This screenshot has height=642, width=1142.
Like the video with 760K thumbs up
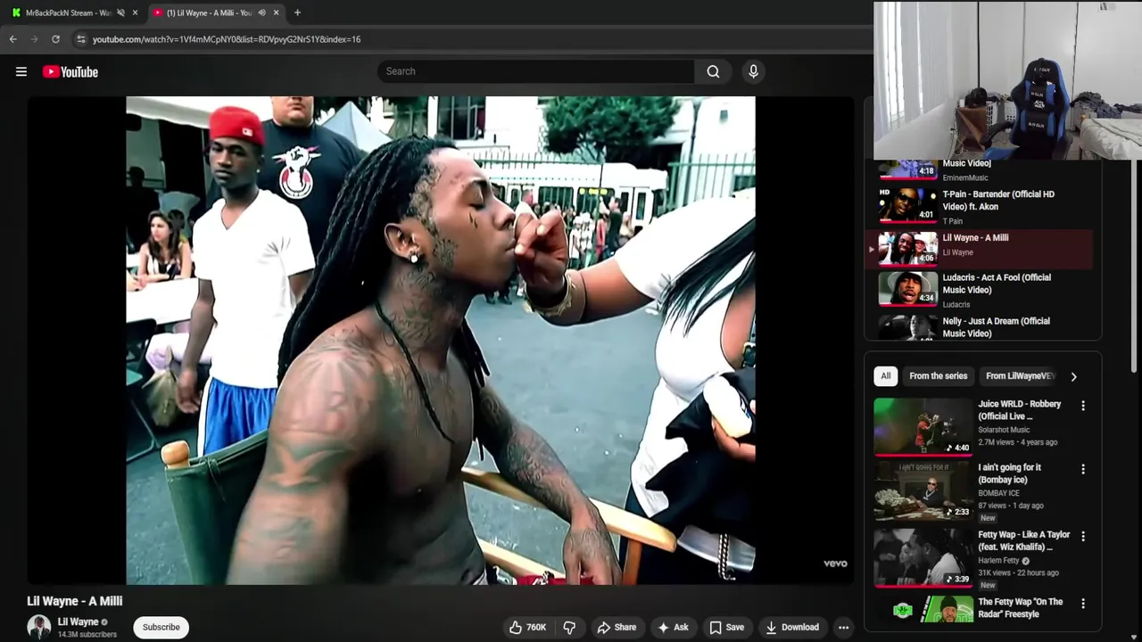(527, 627)
